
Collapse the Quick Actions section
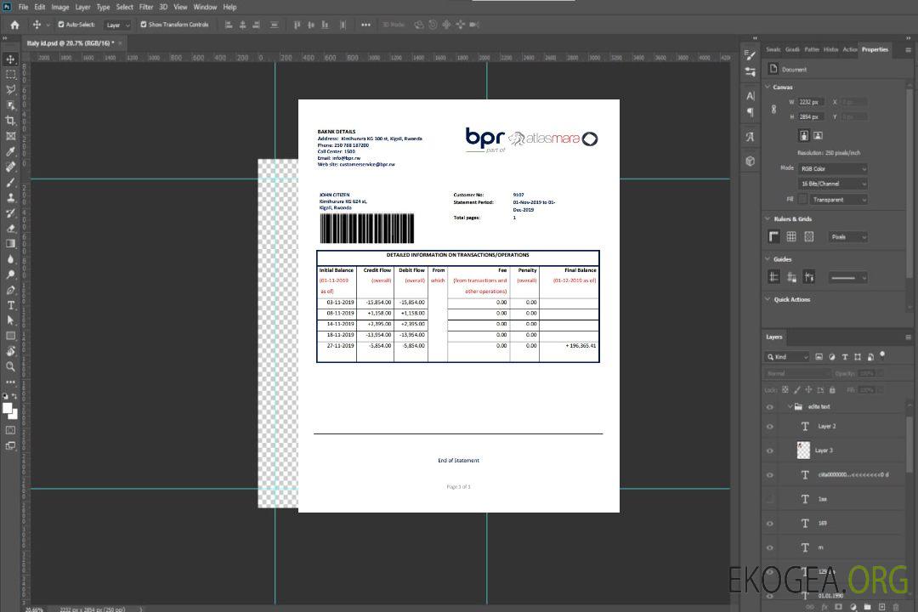pos(768,299)
